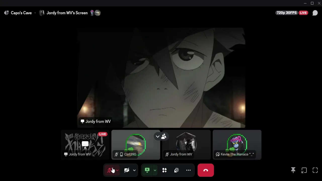The width and height of the screenshot is (322, 181).
Task: Select Keviie The Menace participant tile
Action: [237, 145]
